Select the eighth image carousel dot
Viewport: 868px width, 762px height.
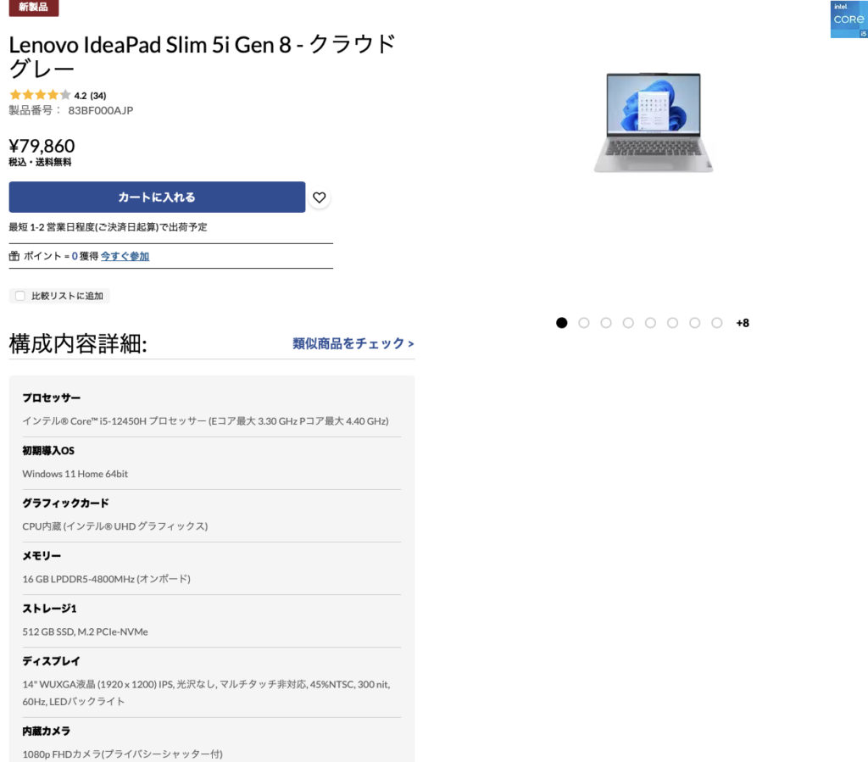(717, 323)
